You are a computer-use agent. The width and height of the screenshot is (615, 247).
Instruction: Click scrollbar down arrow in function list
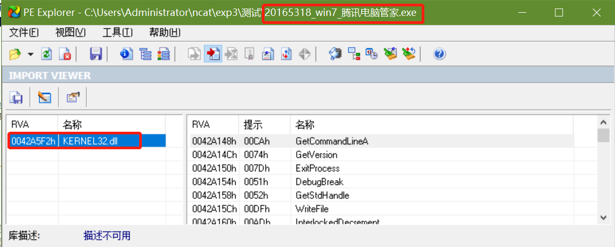[x=603, y=217]
